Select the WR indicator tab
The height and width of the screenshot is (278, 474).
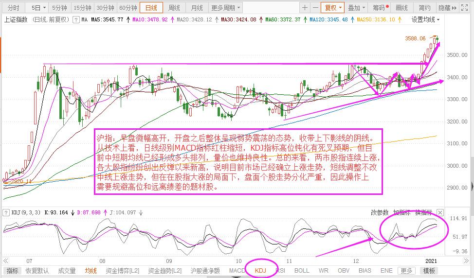[x=323, y=271]
